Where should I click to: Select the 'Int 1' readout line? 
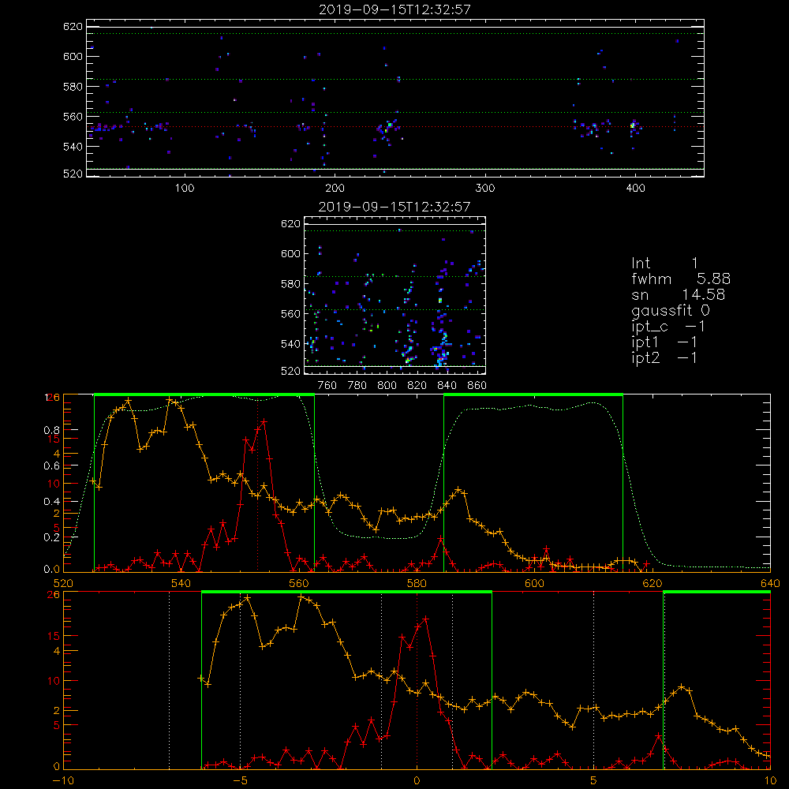pyautogui.click(x=664, y=264)
